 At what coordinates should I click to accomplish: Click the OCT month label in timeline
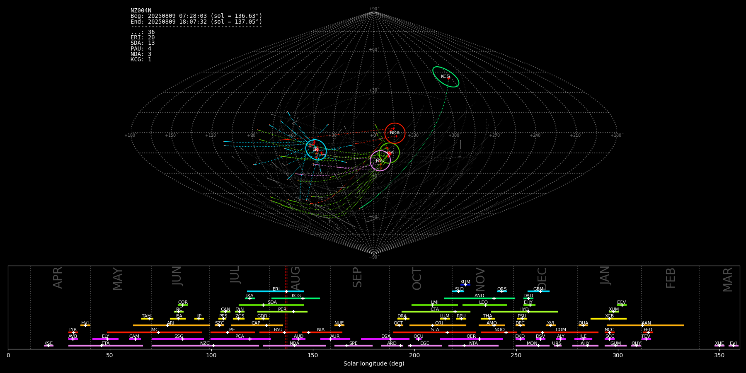pos(417,279)
